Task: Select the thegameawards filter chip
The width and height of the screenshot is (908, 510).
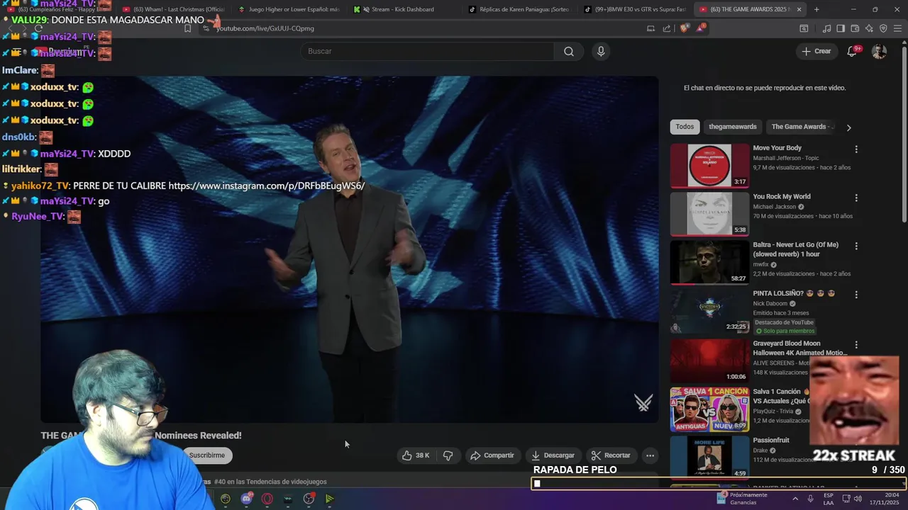Action: coord(733,127)
